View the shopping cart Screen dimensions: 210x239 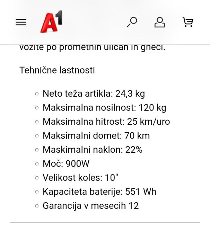tap(188, 22)
